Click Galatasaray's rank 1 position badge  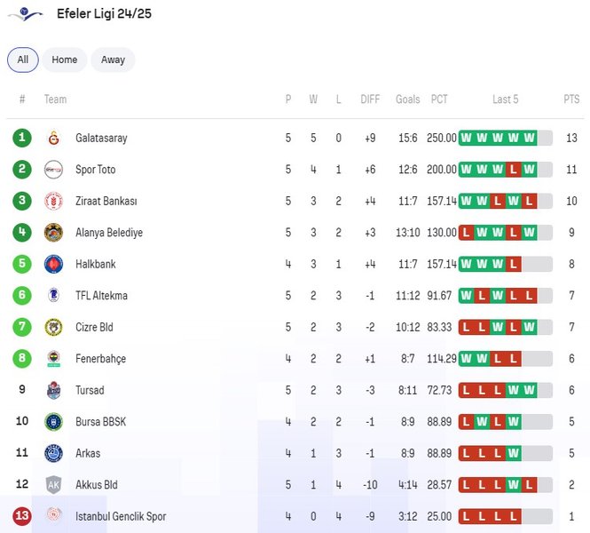point(22,139)
